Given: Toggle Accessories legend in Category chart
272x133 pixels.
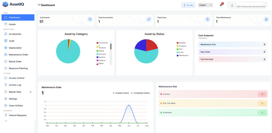Looking at the screenshot, I should [102, 43].
